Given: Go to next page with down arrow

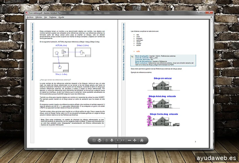Looking at the screenshot, I should pos(112,140).
